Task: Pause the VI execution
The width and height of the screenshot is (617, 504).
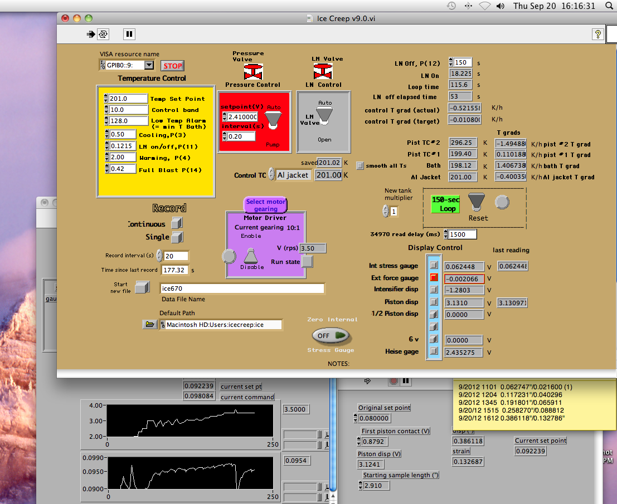Action: click(129, 35)
